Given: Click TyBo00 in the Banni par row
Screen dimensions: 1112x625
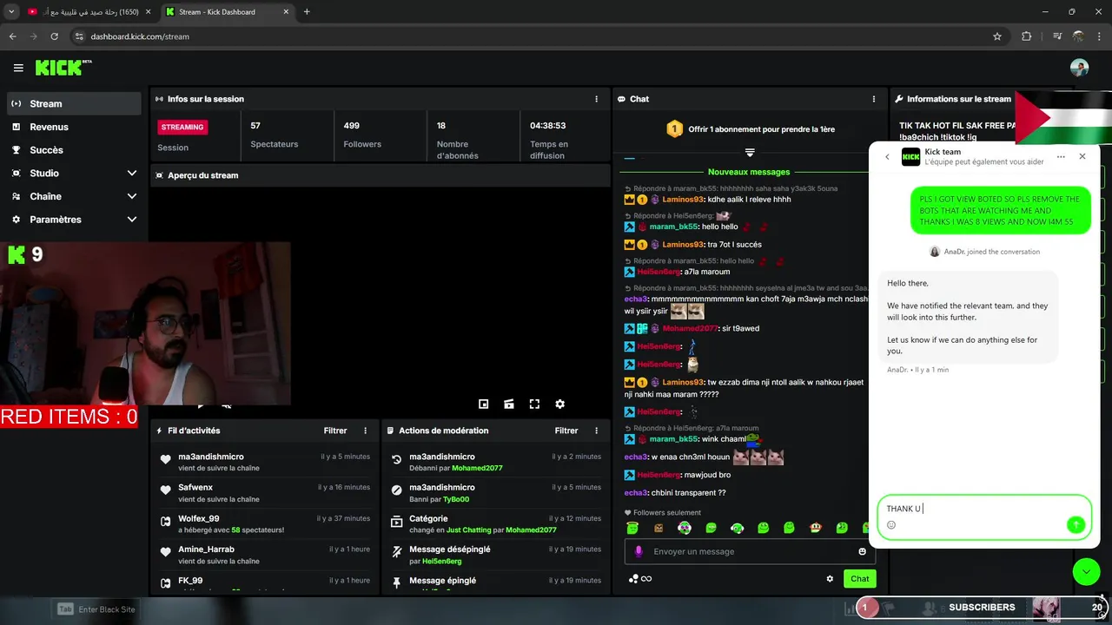Looking at the screenshot, I should coord(456,499).
